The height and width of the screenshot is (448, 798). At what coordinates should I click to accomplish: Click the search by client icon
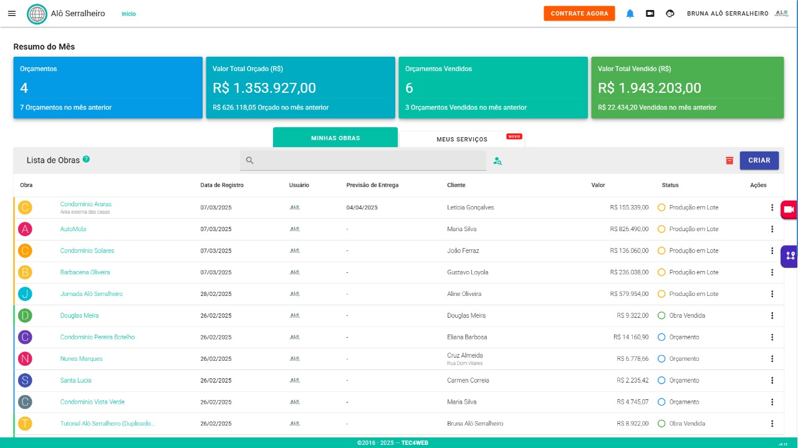point(498,161)
